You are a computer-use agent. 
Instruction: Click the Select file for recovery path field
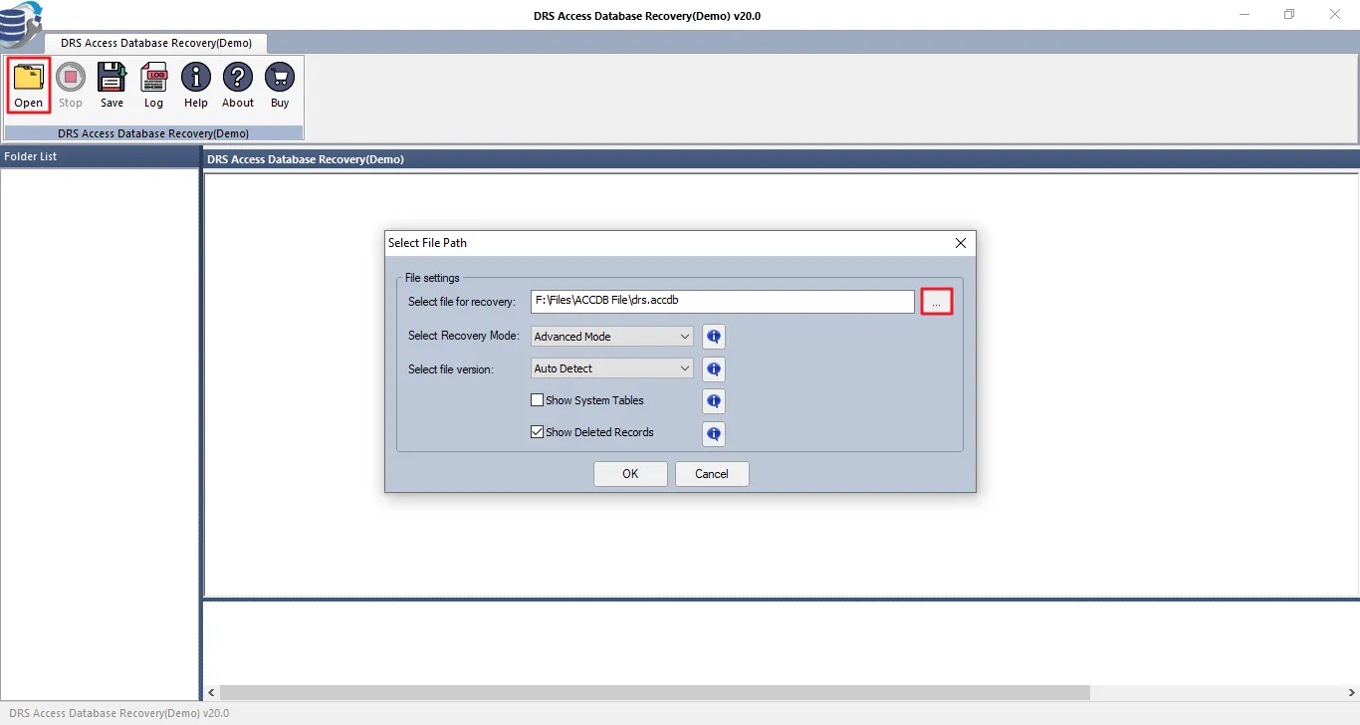click(x=722, y=301)
